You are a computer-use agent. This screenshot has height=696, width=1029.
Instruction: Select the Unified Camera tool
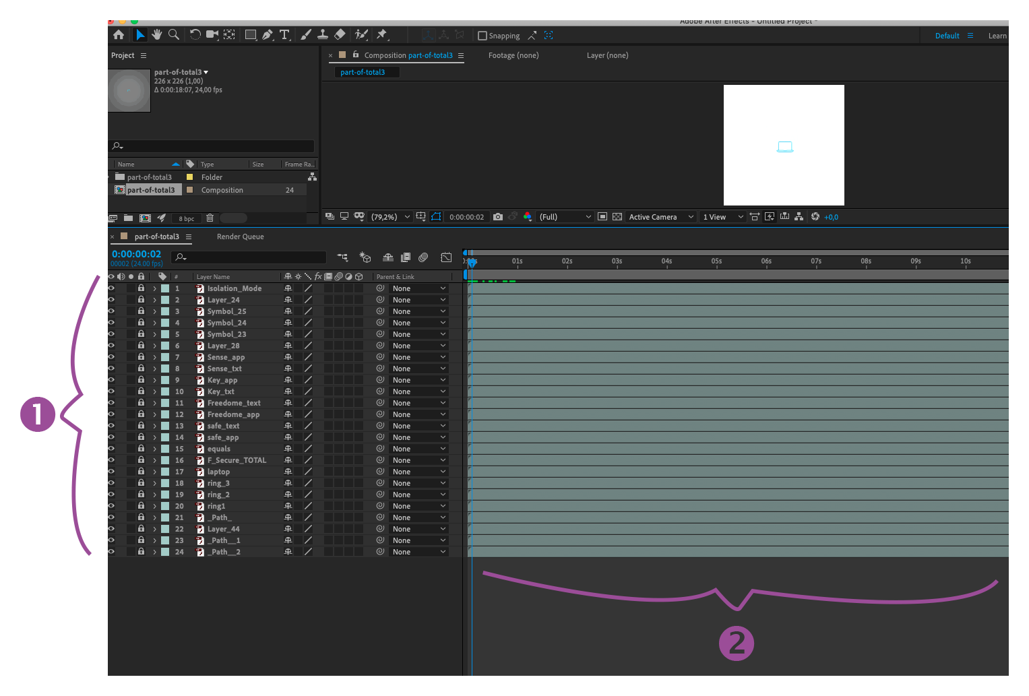[212, 34]
